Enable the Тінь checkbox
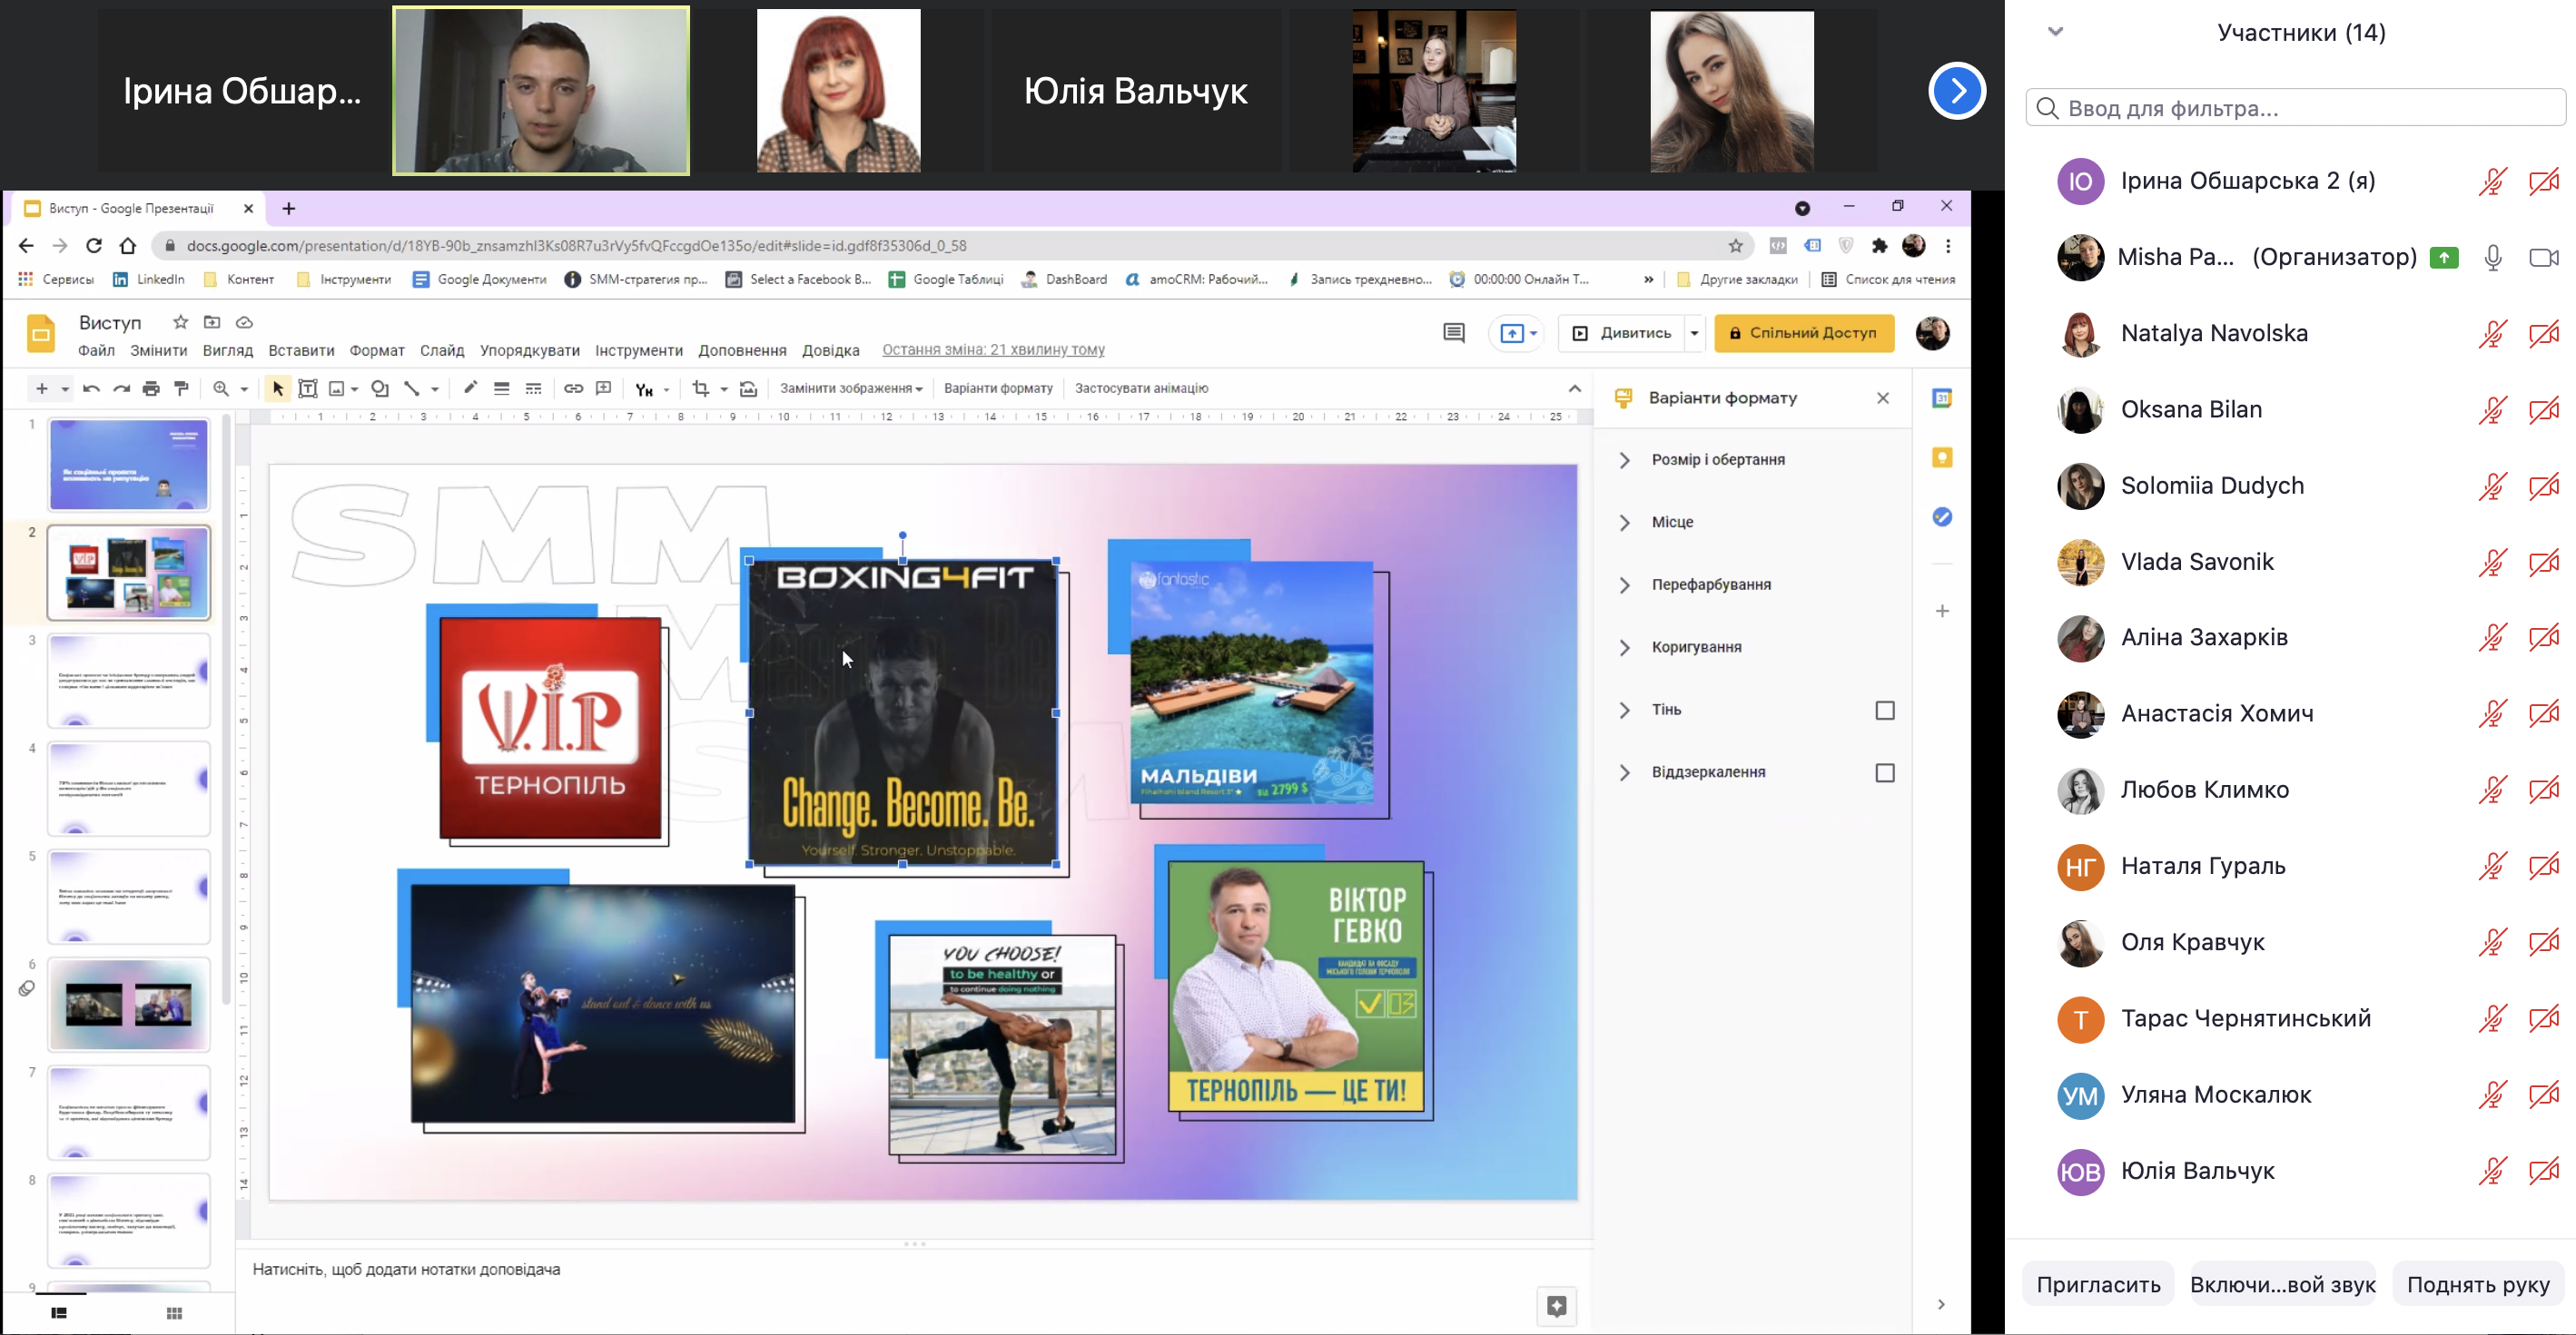2576x1335 pixels. click(1885, 711)
